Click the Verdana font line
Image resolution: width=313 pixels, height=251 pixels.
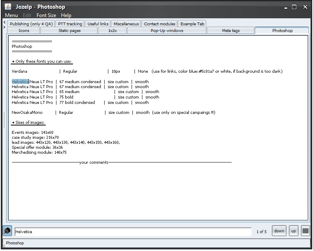147,71
